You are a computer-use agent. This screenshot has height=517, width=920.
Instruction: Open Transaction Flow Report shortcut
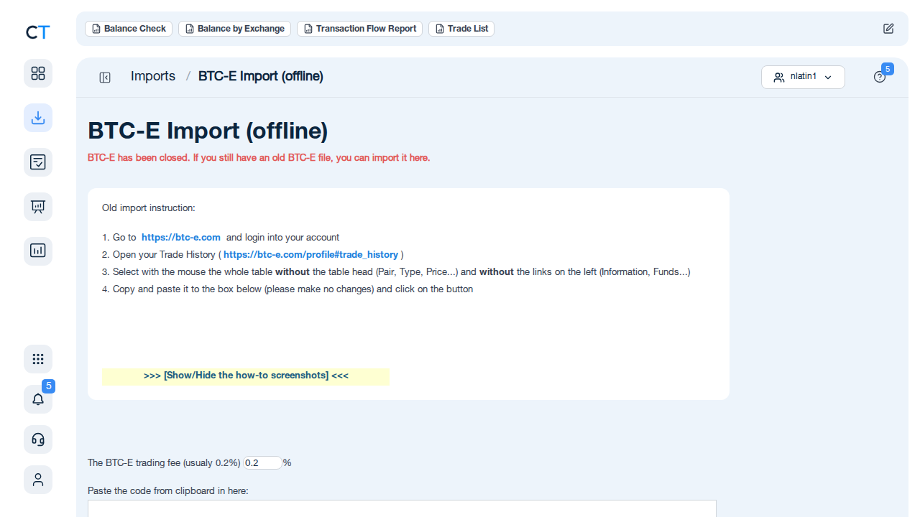coord(359,29)
